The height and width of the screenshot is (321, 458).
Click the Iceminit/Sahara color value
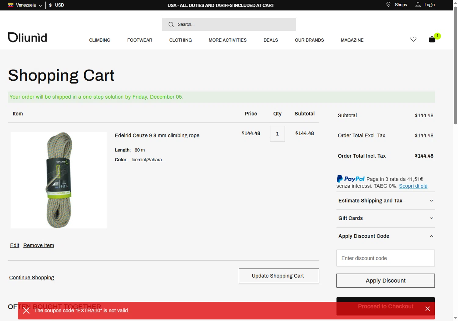pos(147,160)
